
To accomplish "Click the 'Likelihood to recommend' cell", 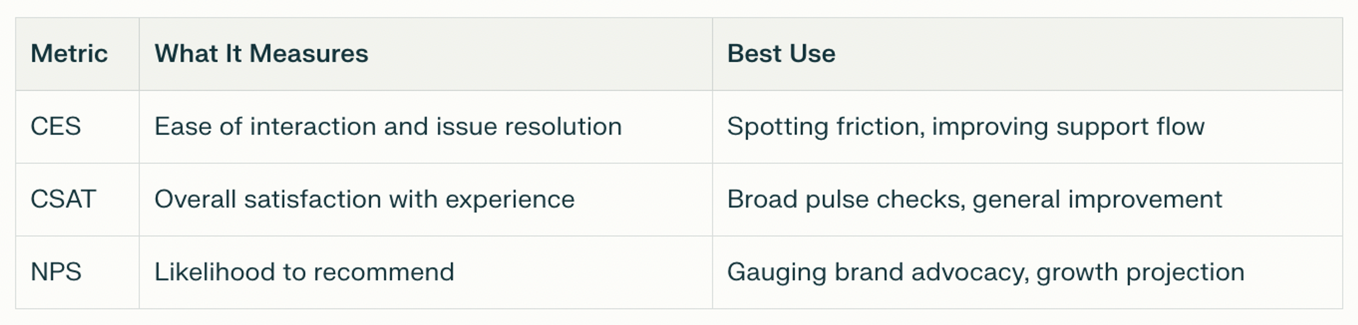I will (x=426, y=272).
